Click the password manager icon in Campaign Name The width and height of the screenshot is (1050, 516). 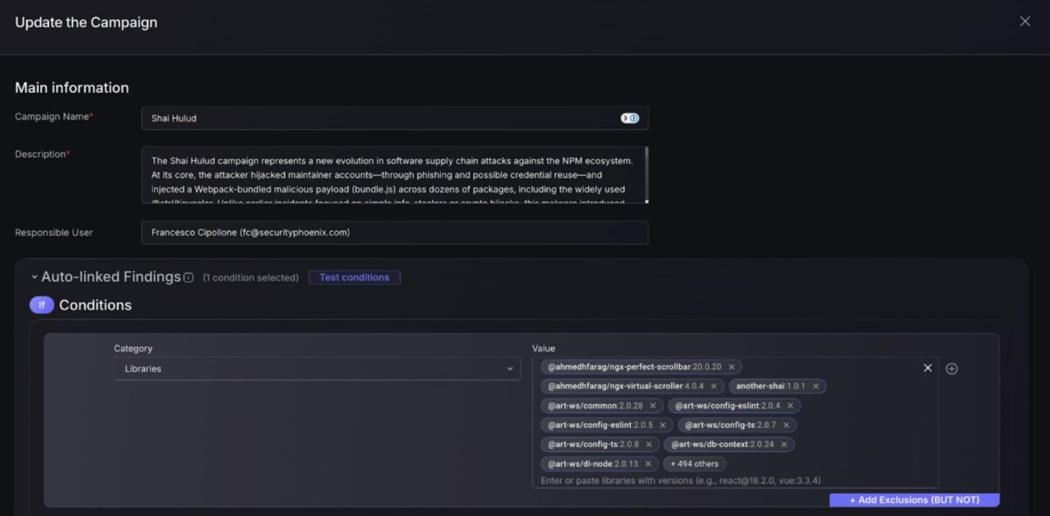pyautogui.click(x=630, y=118)
